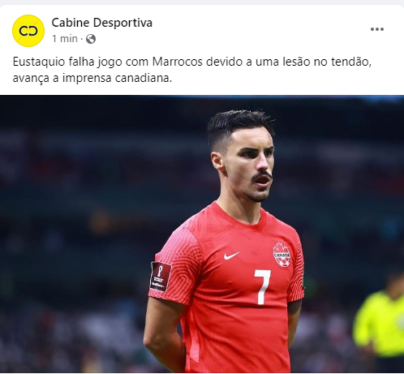
Task: Open the player photo in viewer
Action: [x=202, y=234]
